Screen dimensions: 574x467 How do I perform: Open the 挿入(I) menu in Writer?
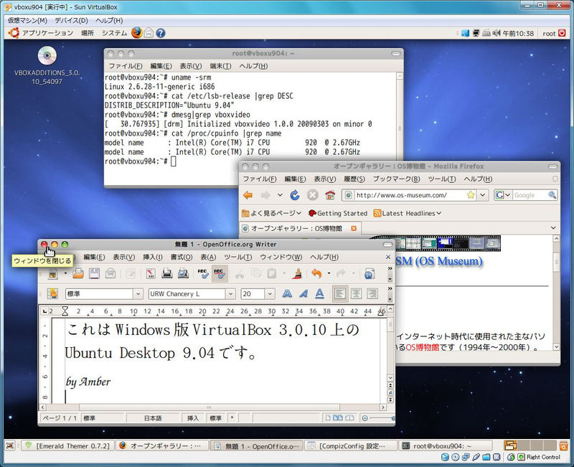coord(153,257)
